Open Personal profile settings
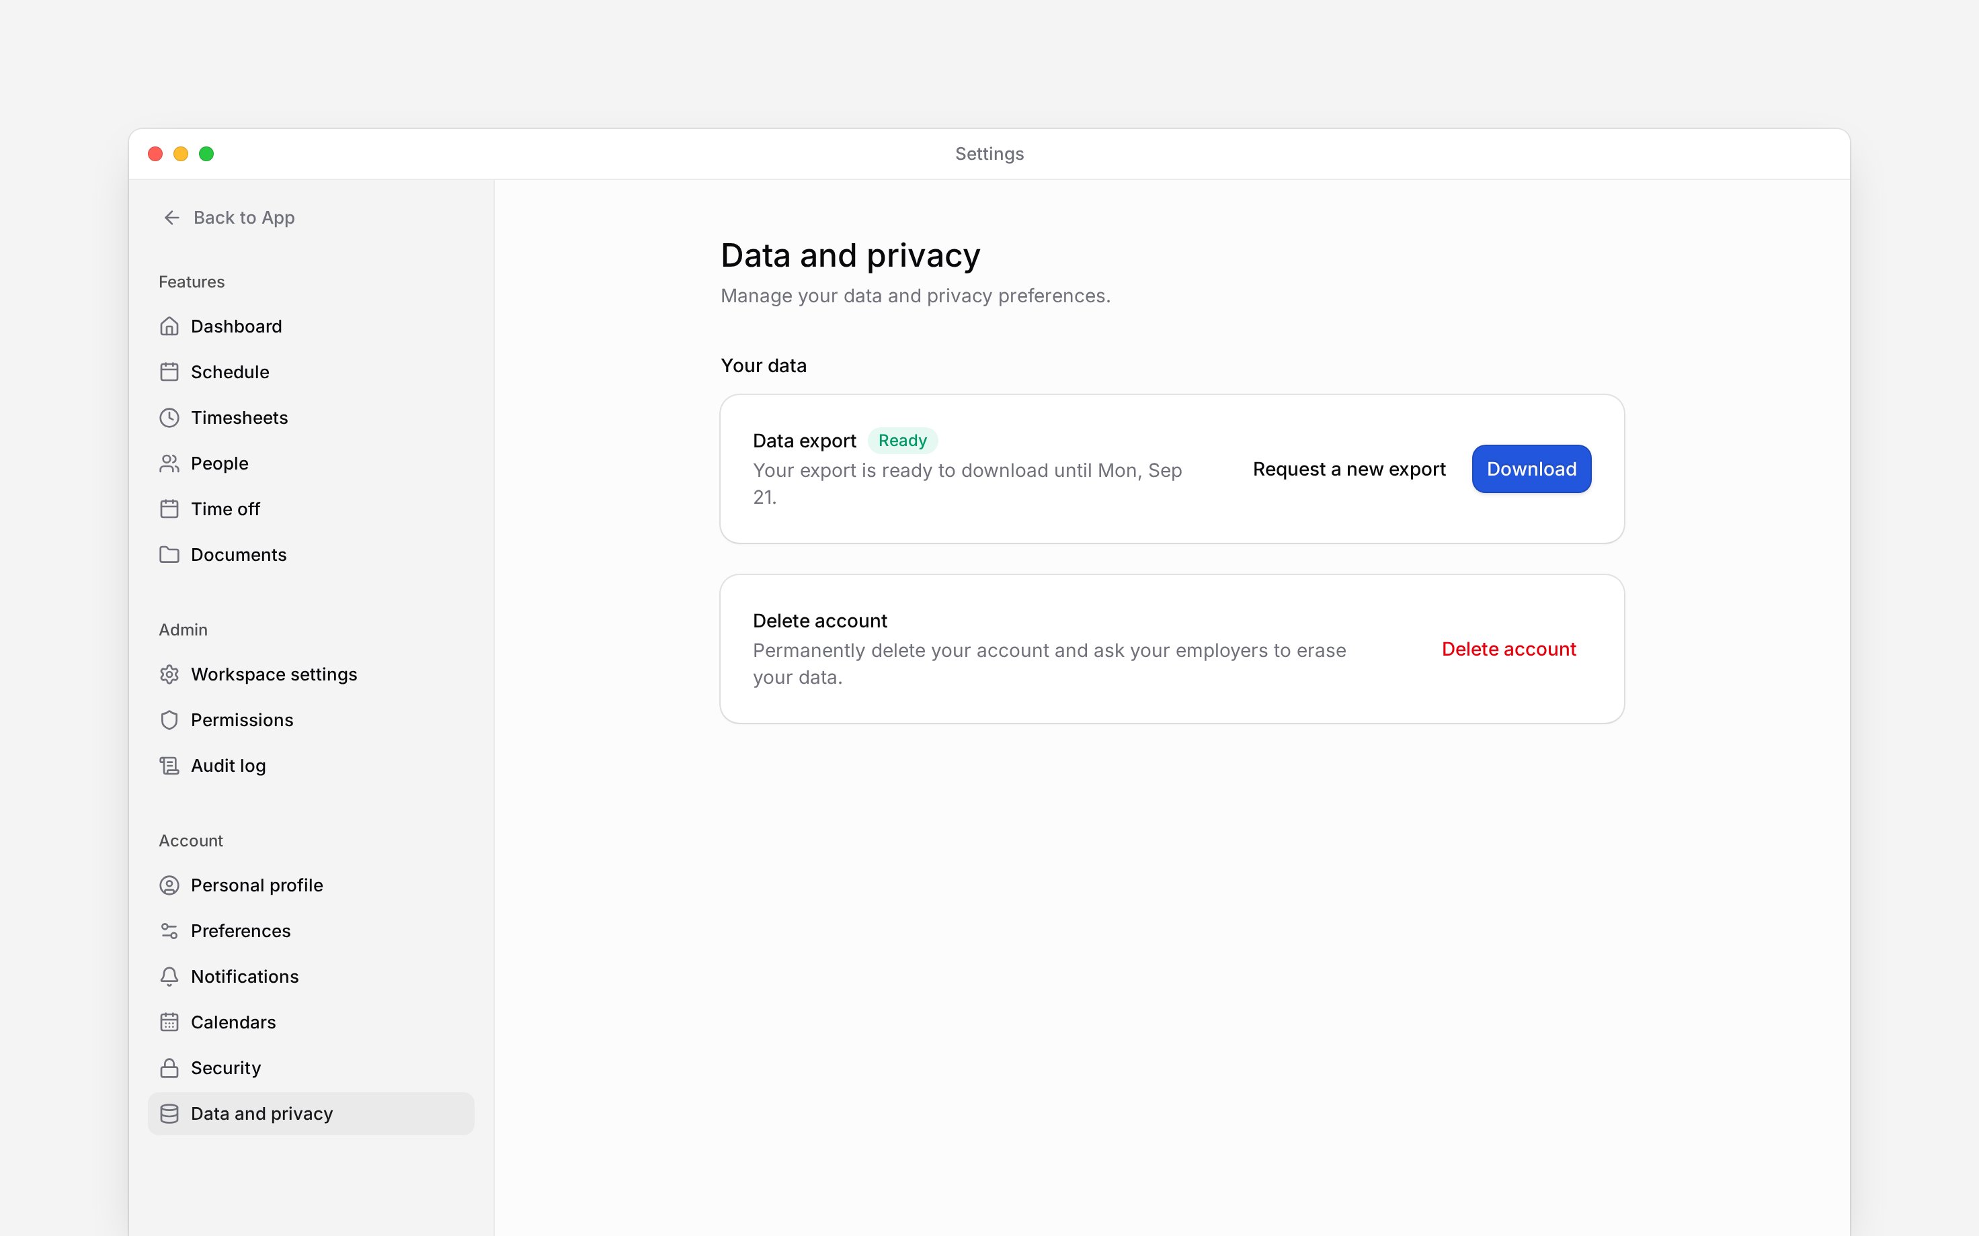 click(x=311, y=885)
